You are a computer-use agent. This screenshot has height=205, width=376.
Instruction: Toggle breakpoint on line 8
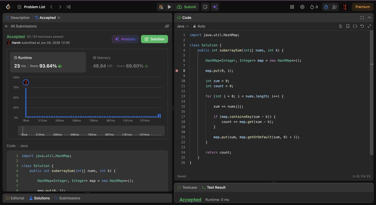point(177,71)
